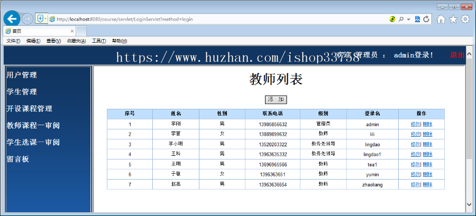Open a new blank tab
The height and width of the screenshot is (216, 476).
click(x=81, y=31)
